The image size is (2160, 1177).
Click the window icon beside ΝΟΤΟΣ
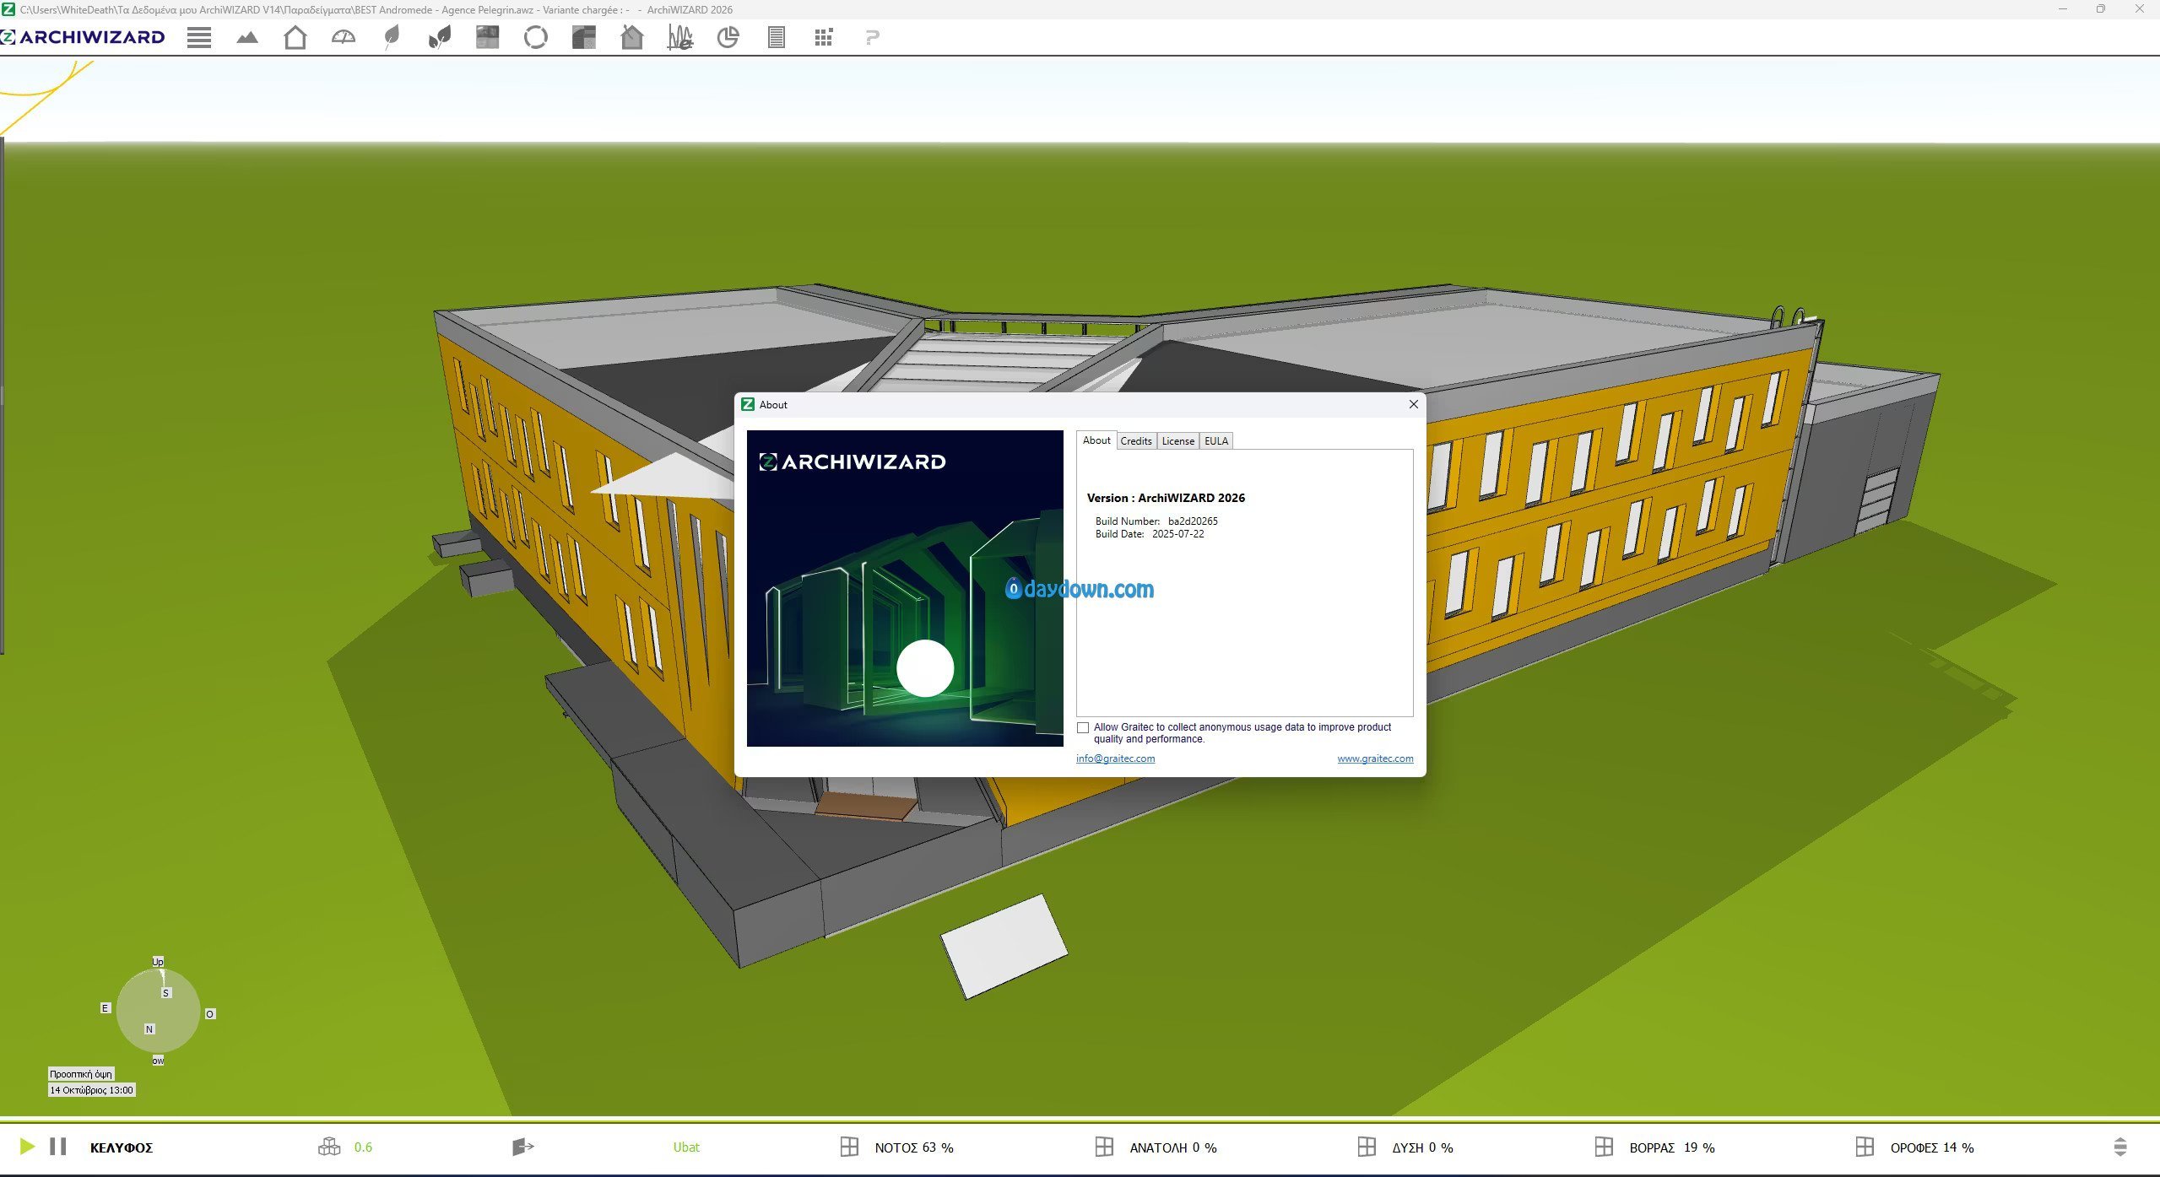(849, 1147)
